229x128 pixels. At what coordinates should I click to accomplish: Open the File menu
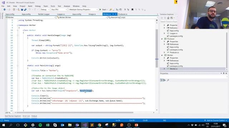(3, 6)
